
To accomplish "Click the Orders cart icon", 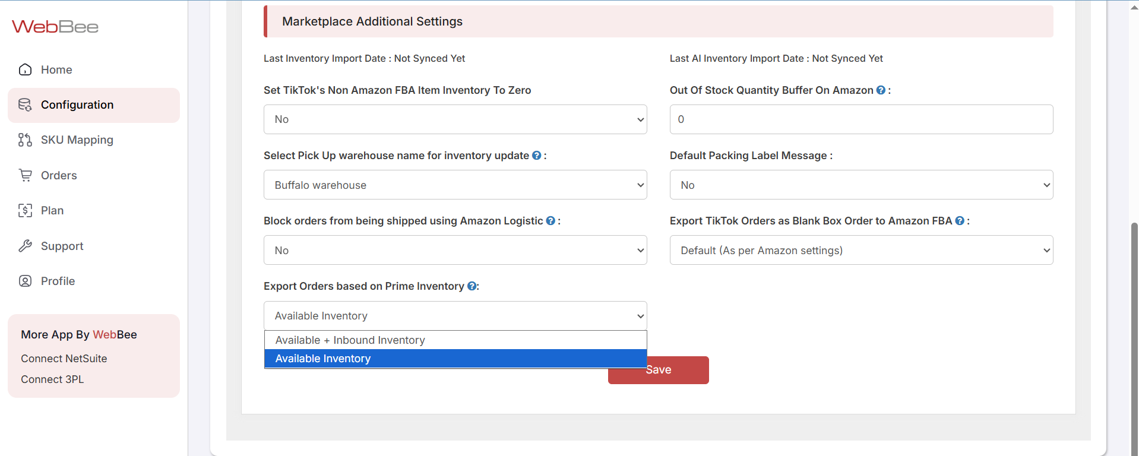I will pyautogui.click(x=25, y=175).
